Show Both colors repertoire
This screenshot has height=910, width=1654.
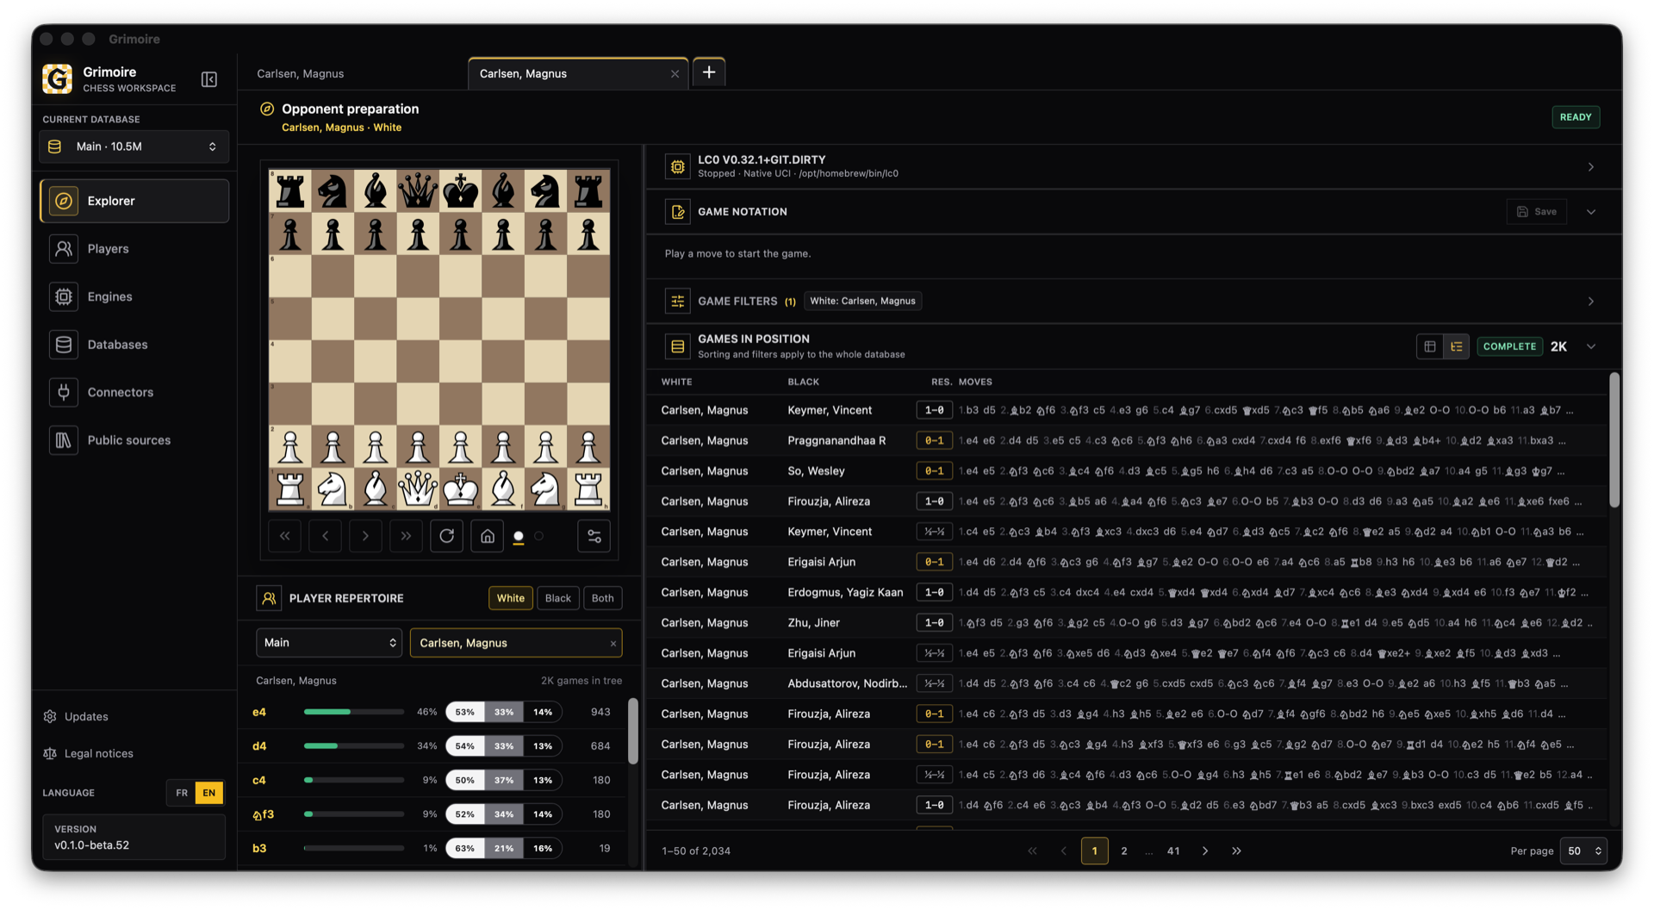tap(603, 598)
